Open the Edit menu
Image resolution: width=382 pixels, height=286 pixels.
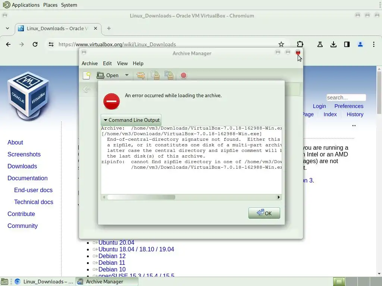[x=107, y=63]
